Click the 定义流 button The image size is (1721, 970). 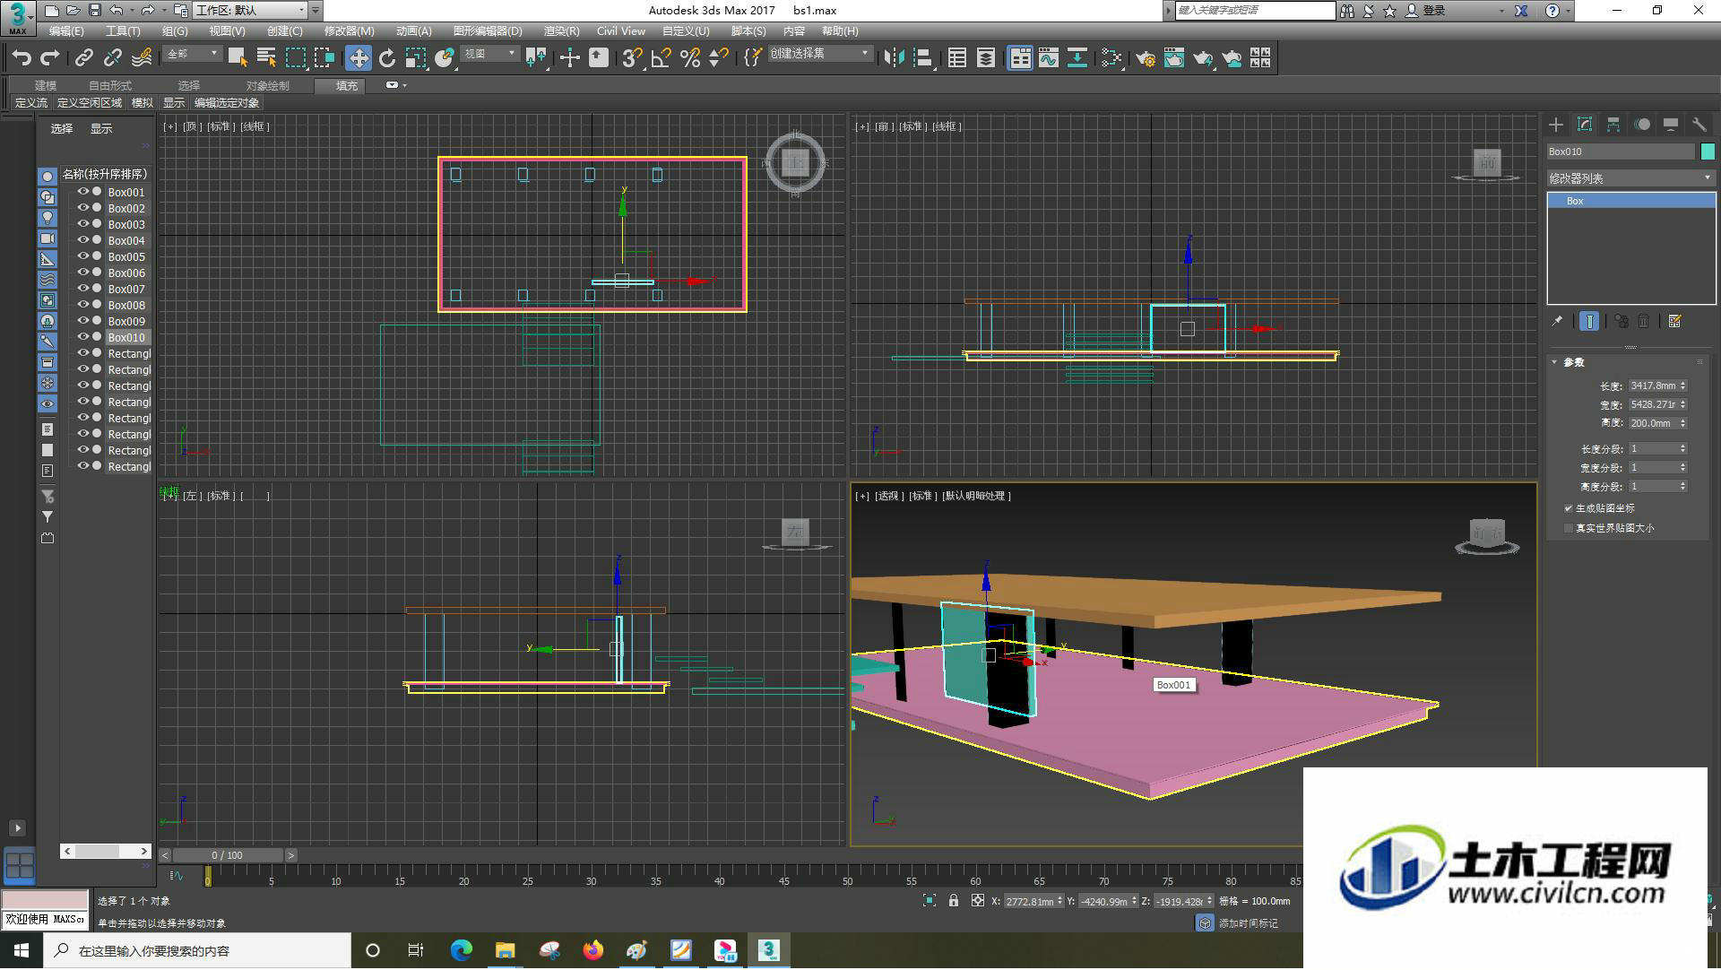[31, 103]
